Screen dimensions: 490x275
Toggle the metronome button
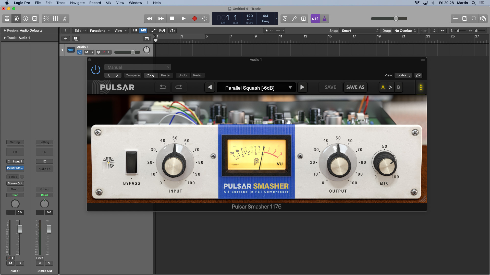coord(324,19)
